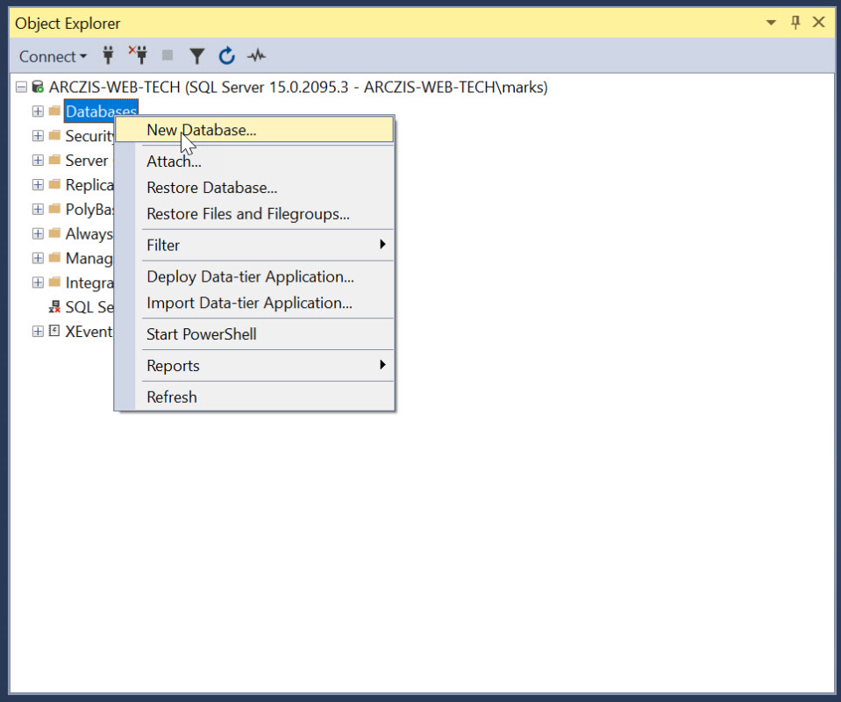The image size is (841, 702).
Task: Click the Replication folder icon
Action: pos(54,184)
